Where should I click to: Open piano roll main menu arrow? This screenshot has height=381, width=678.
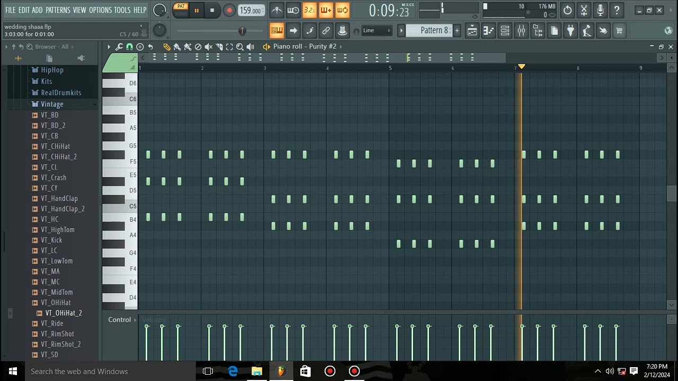click(x=109, y=47)
